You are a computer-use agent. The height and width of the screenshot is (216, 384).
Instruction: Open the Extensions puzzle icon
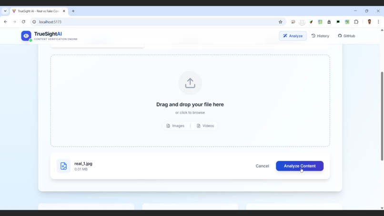tap(356, 22)
